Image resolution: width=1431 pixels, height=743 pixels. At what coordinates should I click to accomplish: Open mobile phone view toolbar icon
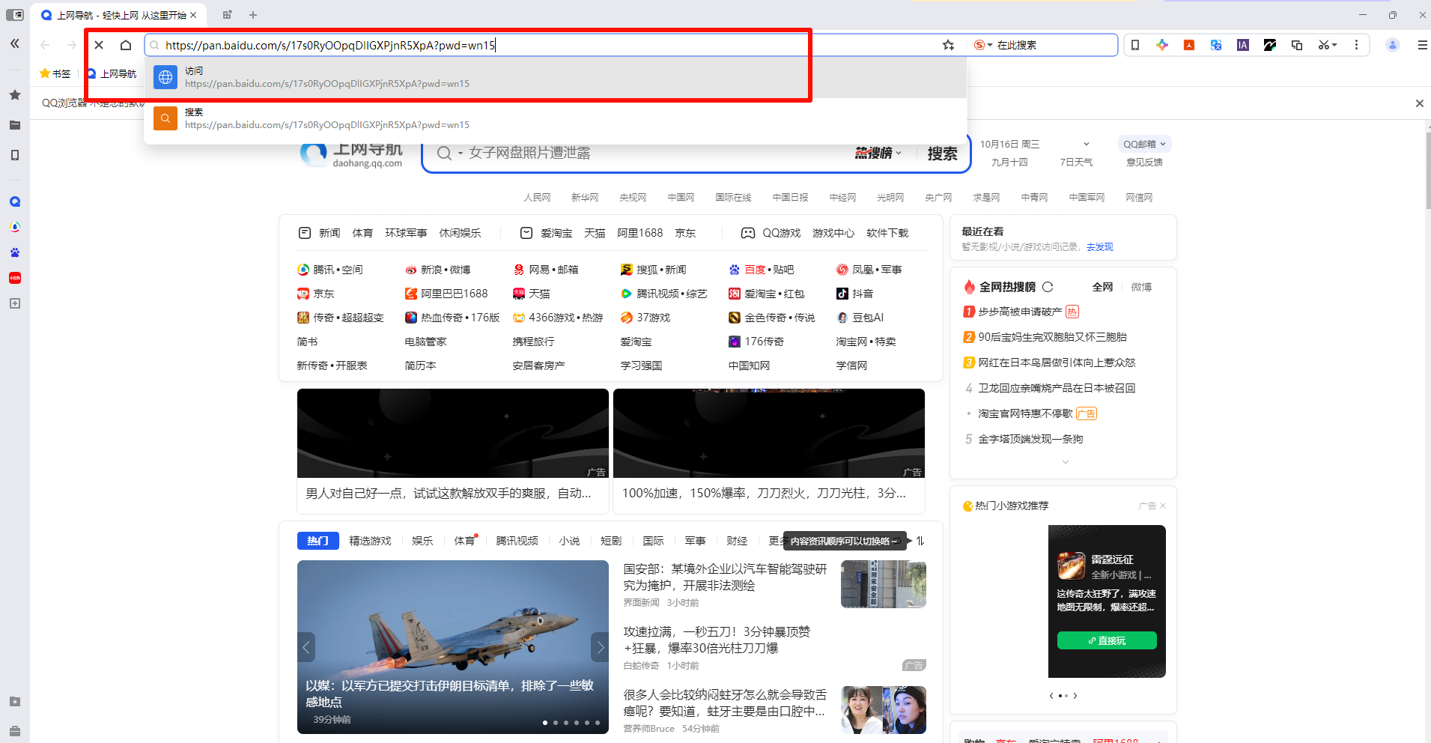tap(1135, 45)
